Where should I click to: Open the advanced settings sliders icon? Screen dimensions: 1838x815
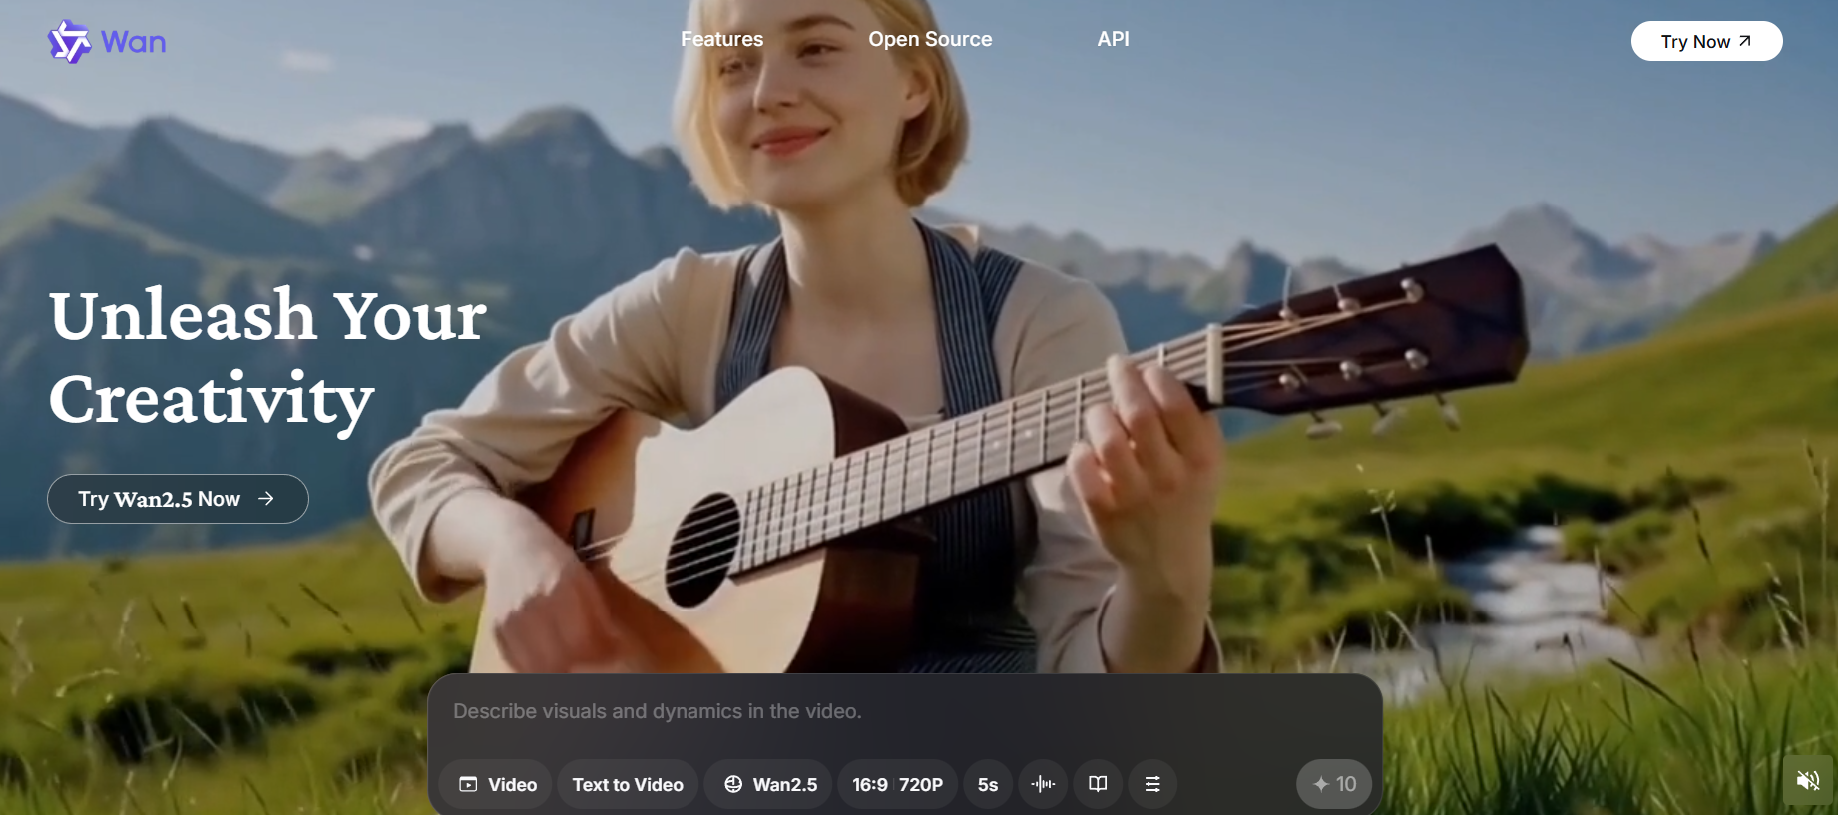1152,784
